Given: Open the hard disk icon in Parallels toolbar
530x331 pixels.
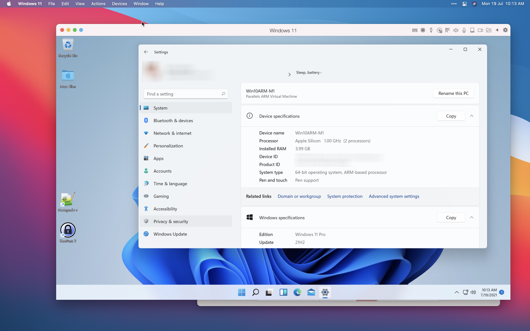Looking at the screenshot, I should [x=472, y=30].
